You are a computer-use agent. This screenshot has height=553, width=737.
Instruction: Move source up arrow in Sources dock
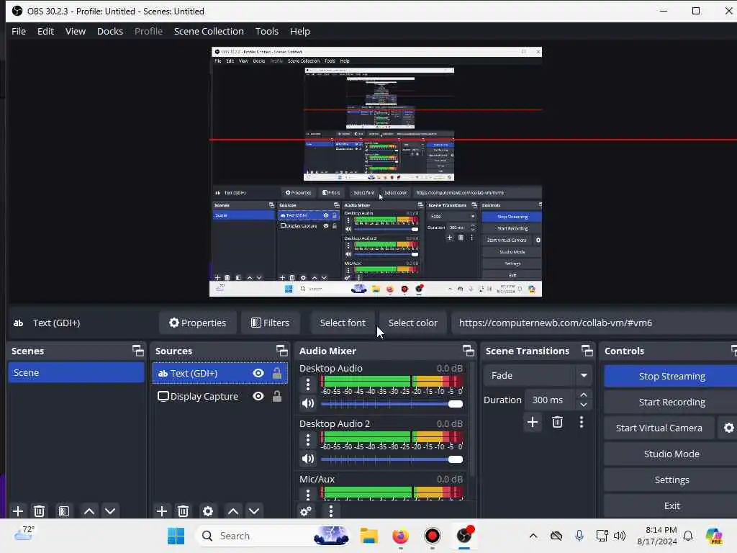[232, 511]
